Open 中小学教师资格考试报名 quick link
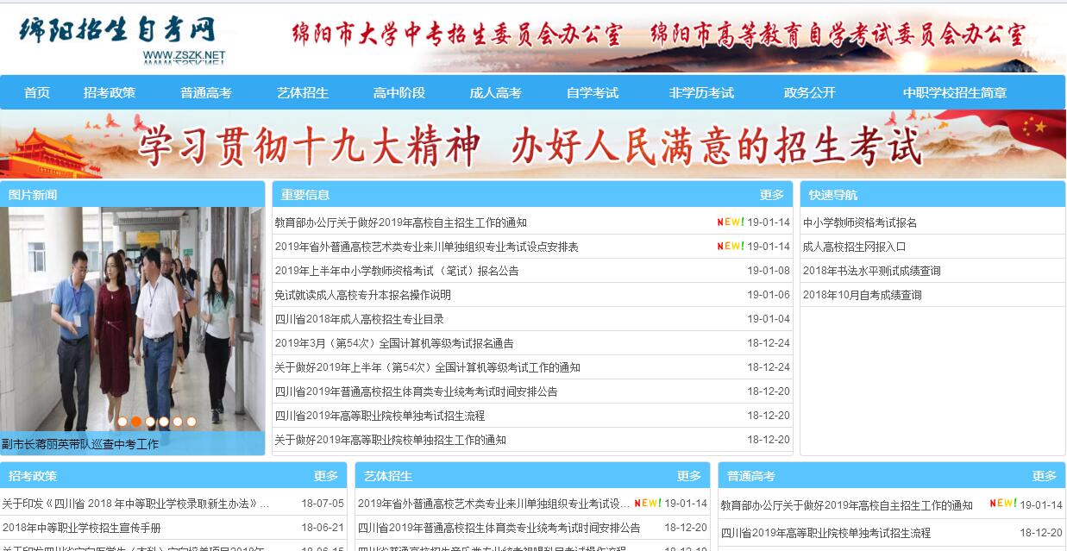Image resolution: width=1067 pixels, height=551 pixels. point(860,222)
